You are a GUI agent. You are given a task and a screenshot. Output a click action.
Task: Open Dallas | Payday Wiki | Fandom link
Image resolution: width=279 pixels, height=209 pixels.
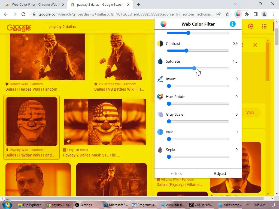coord(30,155)
